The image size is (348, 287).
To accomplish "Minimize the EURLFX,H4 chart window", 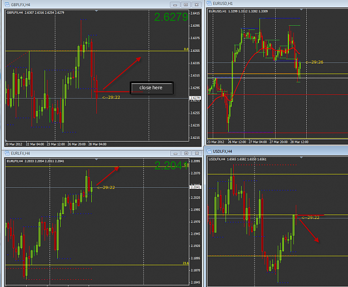I will pyautogui.click(x=175, y=153).
